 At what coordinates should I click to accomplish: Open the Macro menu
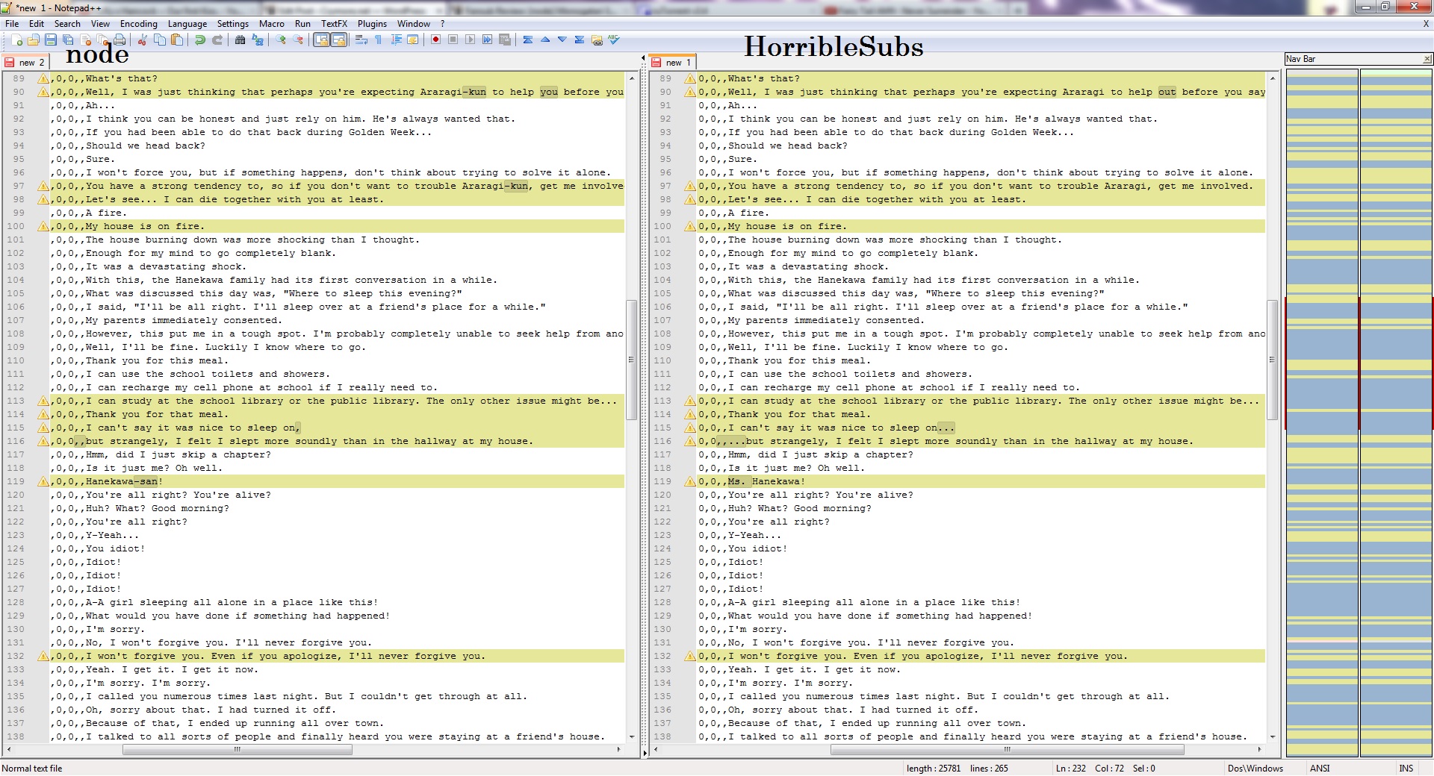click(x=272, y=24)
